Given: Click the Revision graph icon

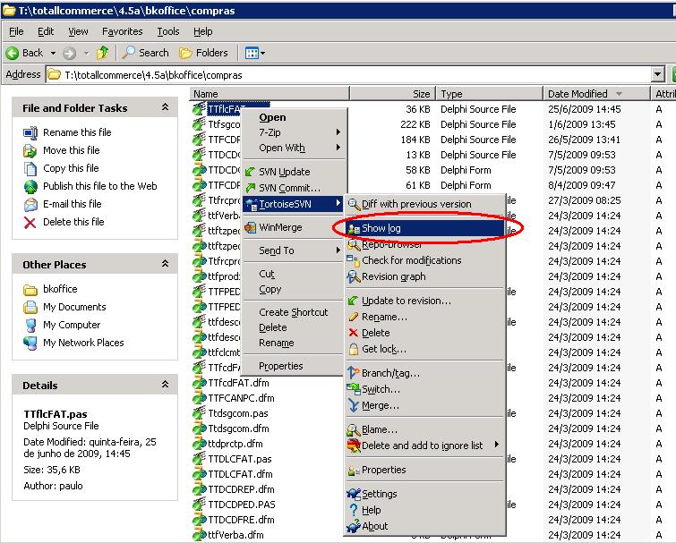Looking at the screenshot, I should [x=354, y=277].
